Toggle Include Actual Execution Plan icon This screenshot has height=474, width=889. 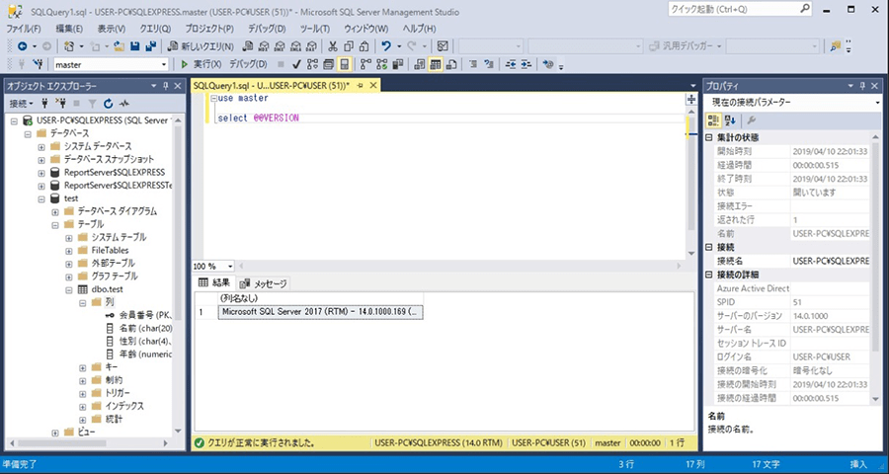point(365,64)
